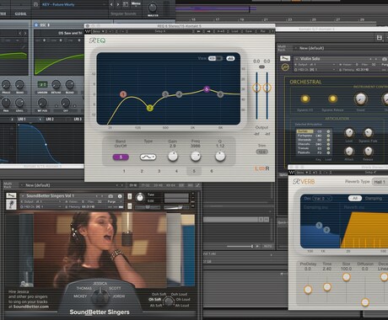The width and height of the screenshot is (388, 320).
Task: Open Menu button in synth header
Action: (x=136, y=4)
